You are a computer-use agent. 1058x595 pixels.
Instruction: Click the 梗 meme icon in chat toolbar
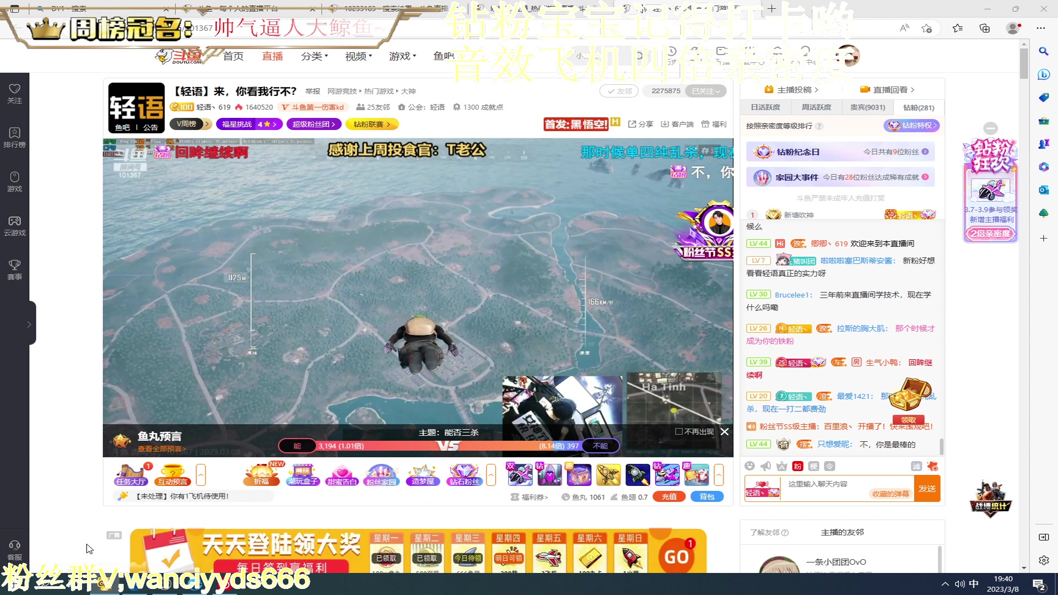pos(813,466)
